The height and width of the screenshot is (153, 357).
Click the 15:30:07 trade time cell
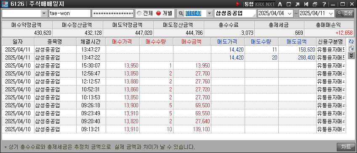91,66
